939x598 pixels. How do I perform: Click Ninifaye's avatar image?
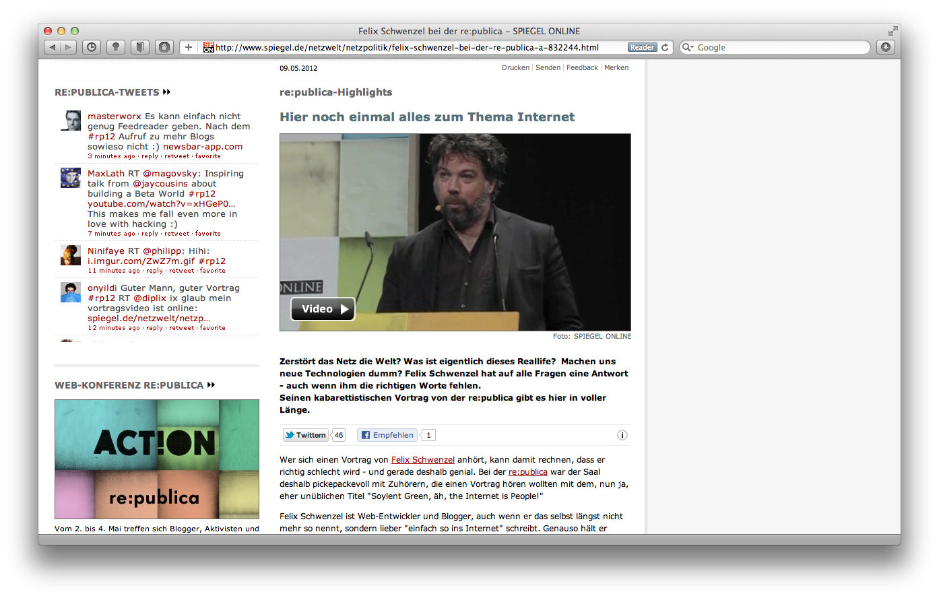(71, 255)
